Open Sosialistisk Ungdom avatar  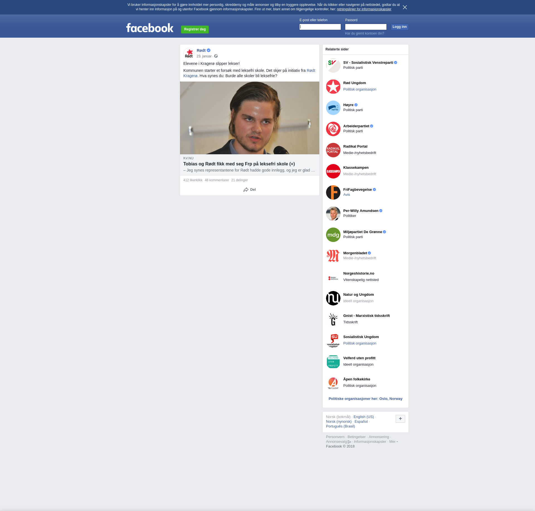click(333, 341)
